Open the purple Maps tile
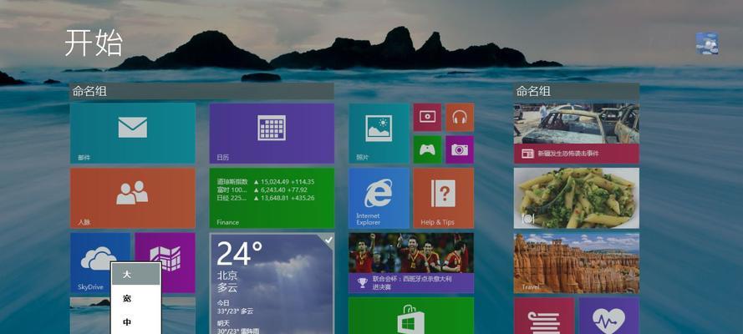 (165, 262)
